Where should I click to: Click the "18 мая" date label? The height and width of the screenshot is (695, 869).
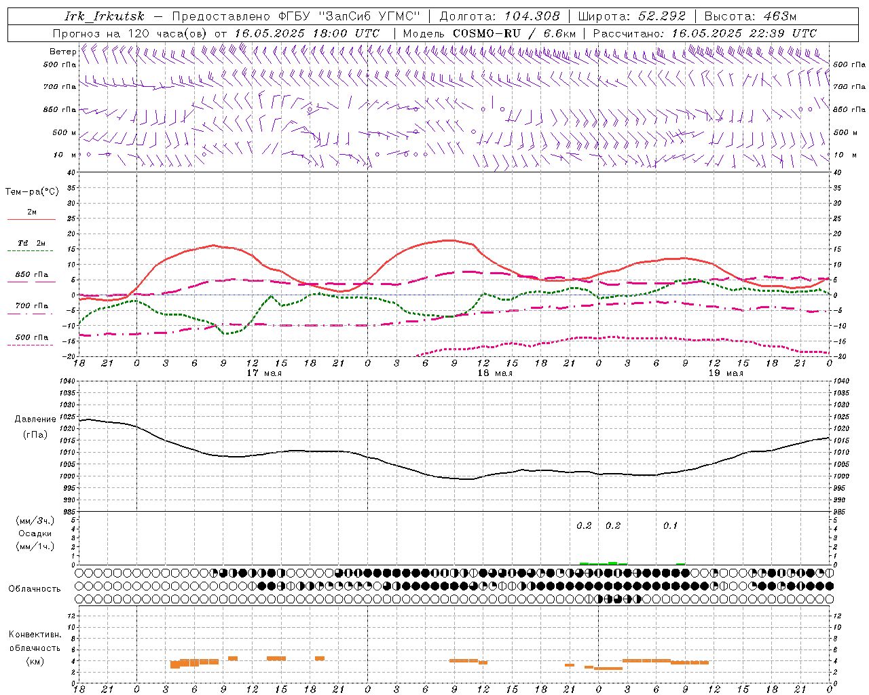coord(494,373)
